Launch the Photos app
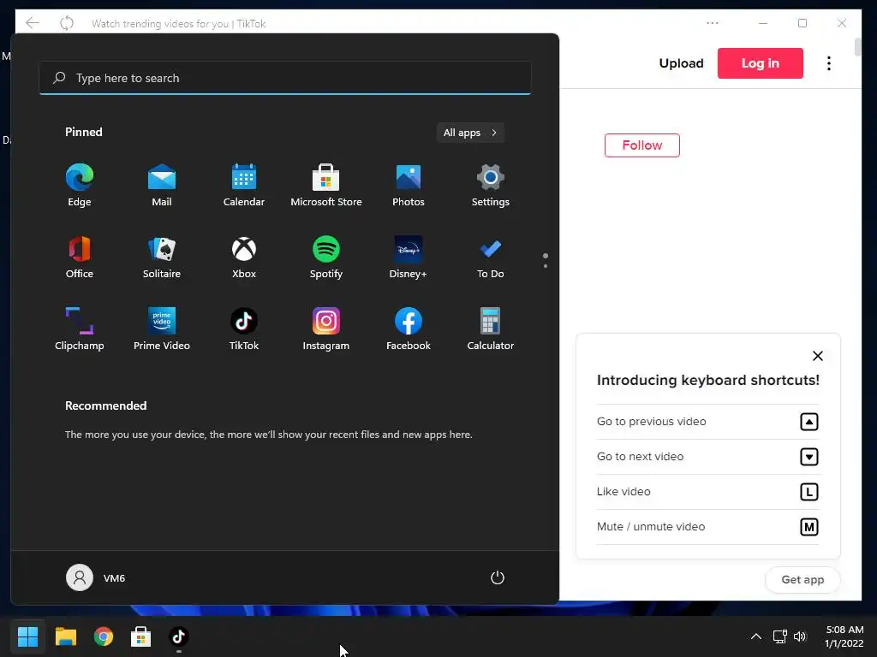 409,186
